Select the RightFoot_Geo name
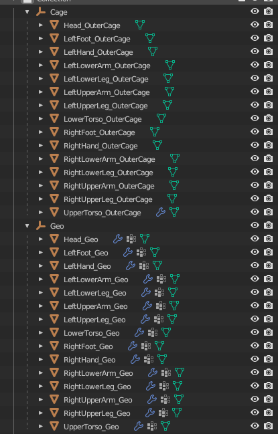278x434 pixels. click(x=88, y=346)
